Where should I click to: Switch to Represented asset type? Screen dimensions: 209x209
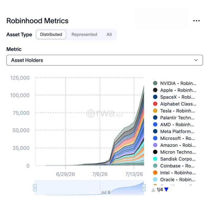click(x=84, y=34)
